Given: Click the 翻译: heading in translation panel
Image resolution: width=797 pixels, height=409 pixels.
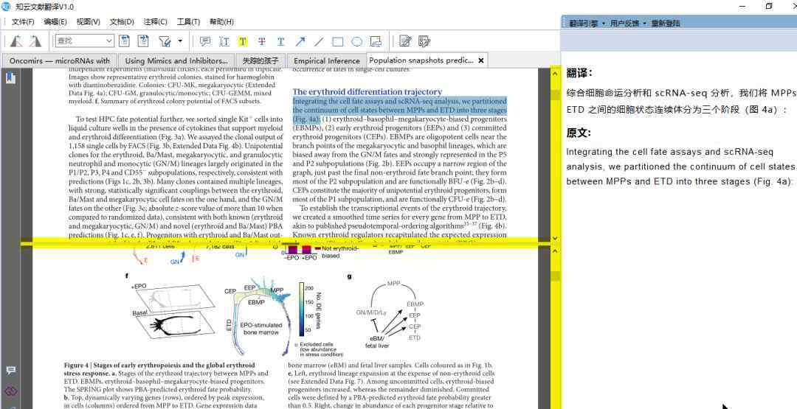Looking at the screenshot, I should (579, 73).
